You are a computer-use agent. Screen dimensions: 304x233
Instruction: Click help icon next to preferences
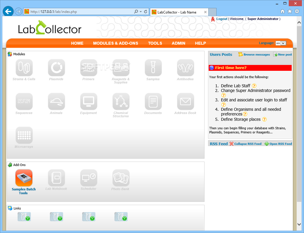pos(245,114)
